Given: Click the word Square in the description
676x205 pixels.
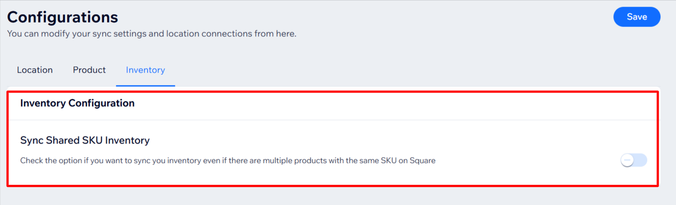Looking at the screenshot, I should 423,161.
